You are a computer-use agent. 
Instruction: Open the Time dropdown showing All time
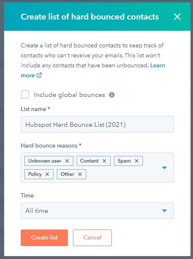pyautogui.click(x=97, y=211)
